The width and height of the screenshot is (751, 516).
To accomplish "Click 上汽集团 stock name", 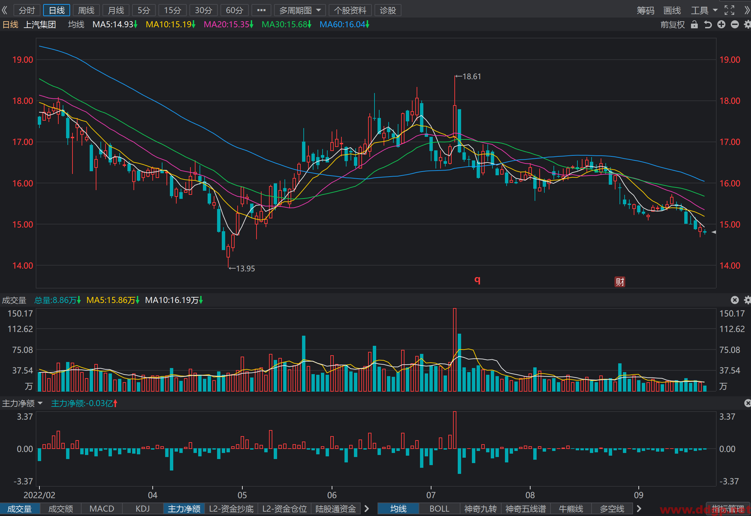I will (x=40, y=24).
